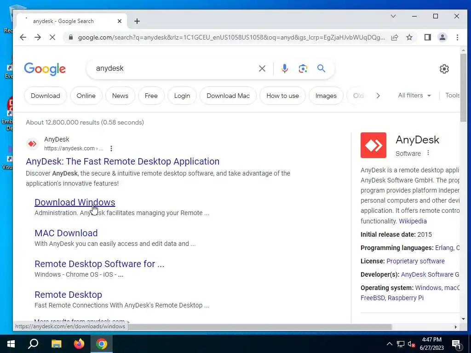
Task: Open knowledge panel more options dots
Action: click(428, 153)
